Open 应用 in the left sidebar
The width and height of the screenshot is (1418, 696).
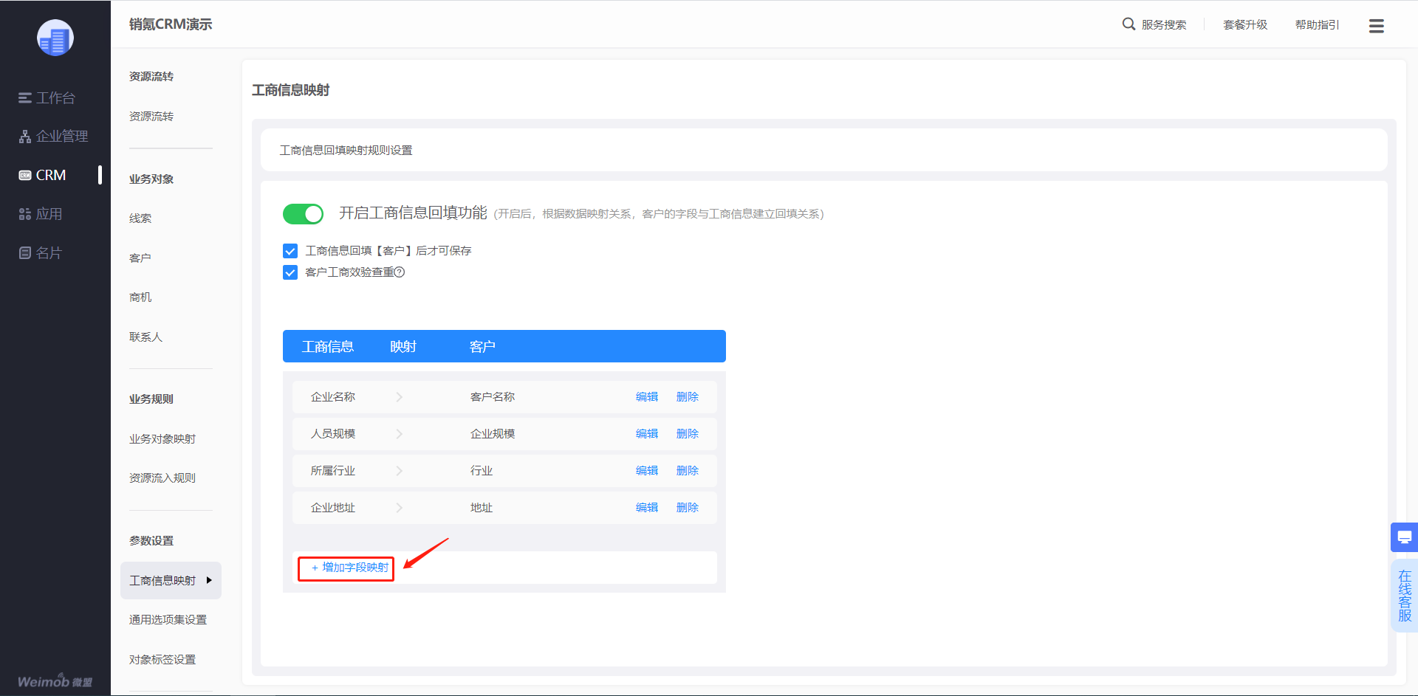pos(49,214)
